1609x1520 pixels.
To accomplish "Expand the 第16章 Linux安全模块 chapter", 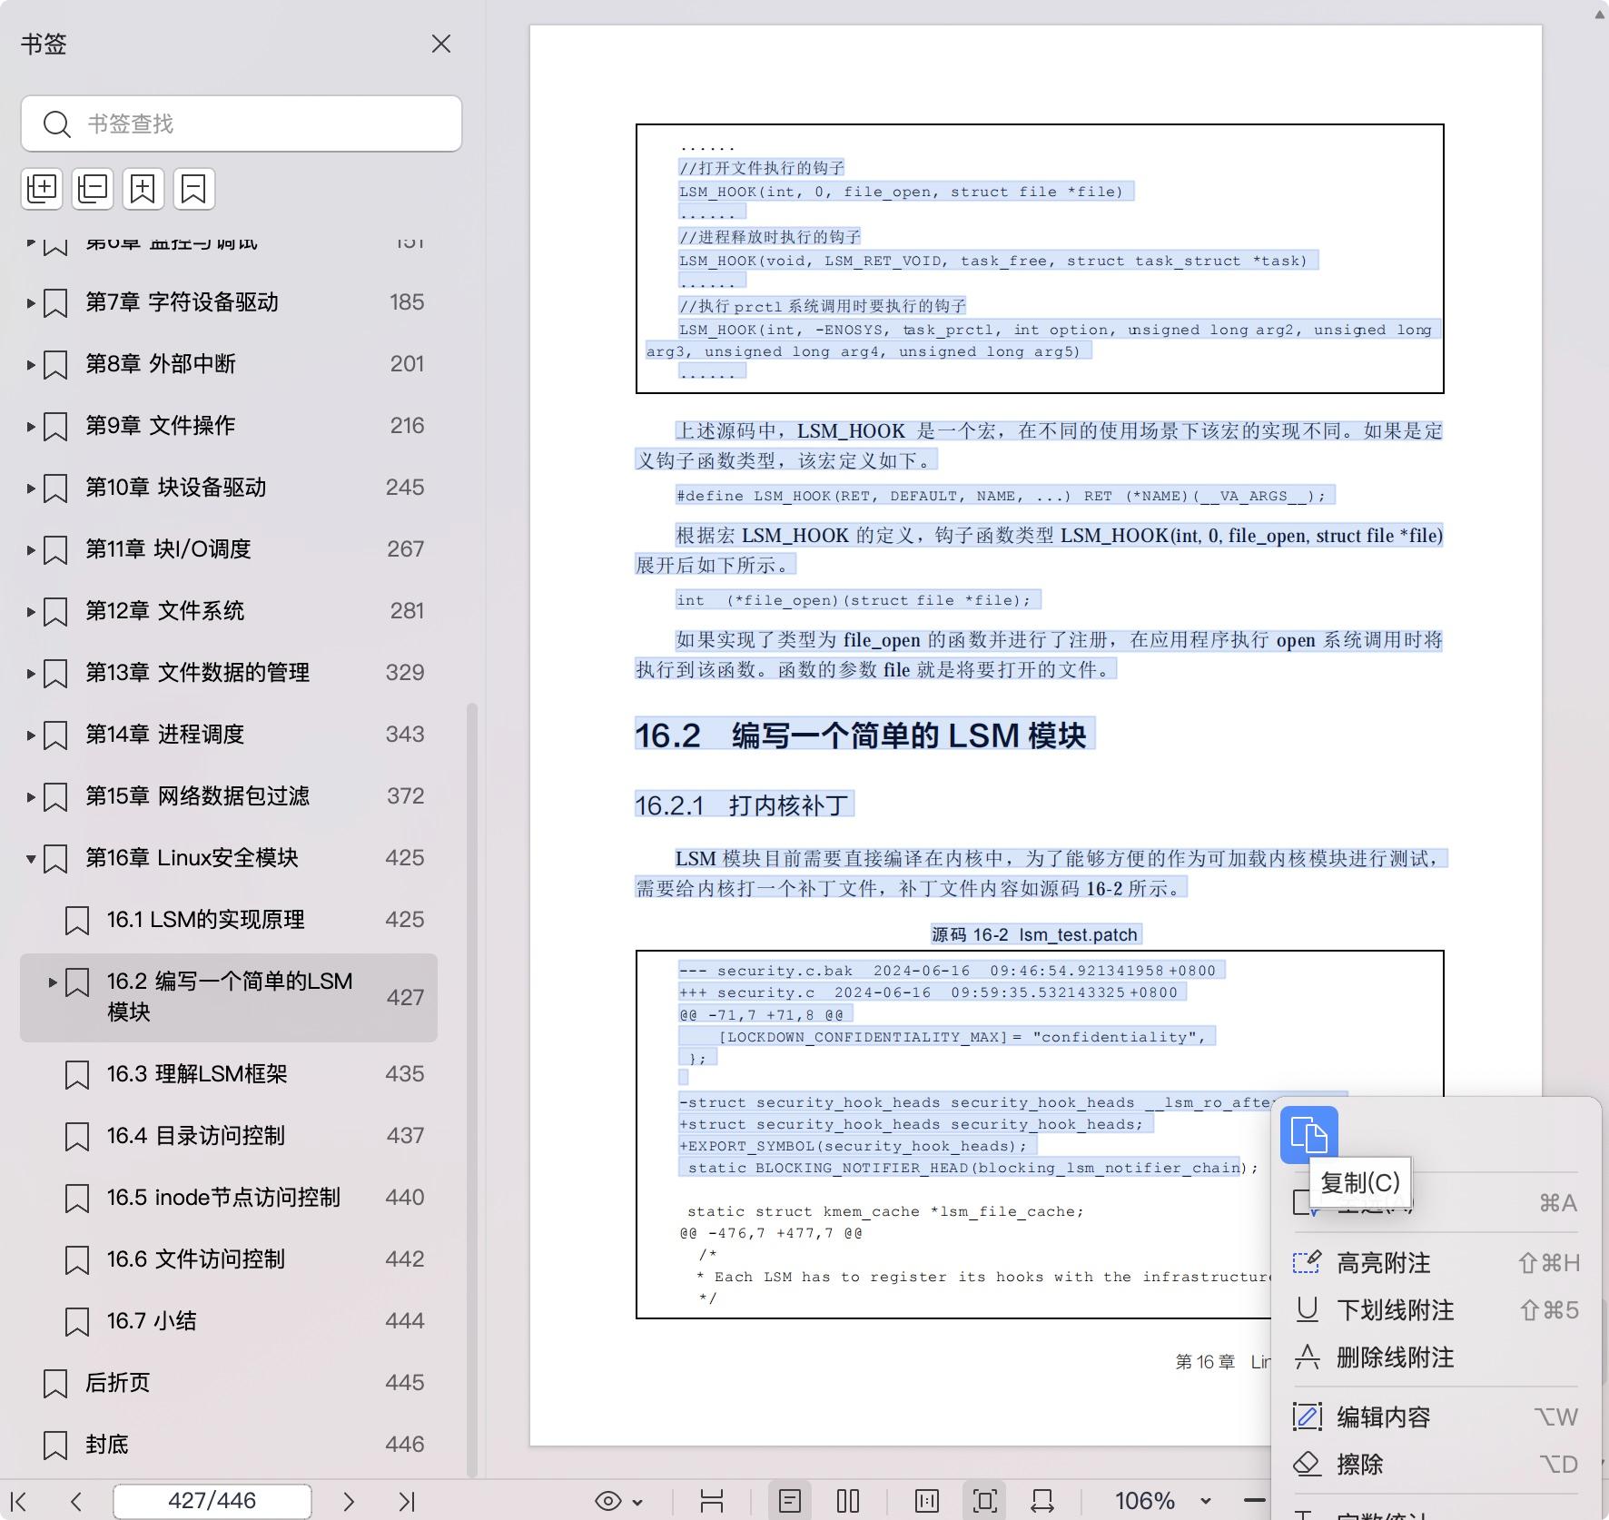I will 30,857.
